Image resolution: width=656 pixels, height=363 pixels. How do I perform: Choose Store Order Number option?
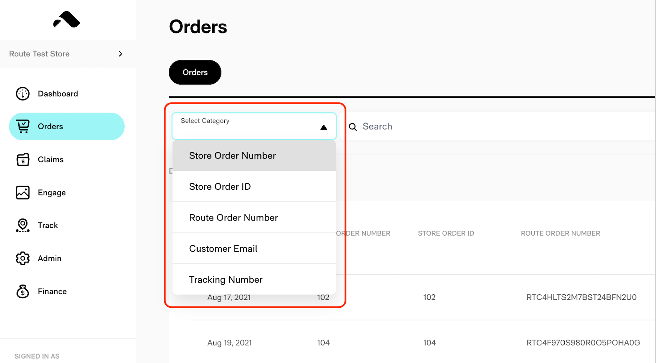[x=254, y=156]
